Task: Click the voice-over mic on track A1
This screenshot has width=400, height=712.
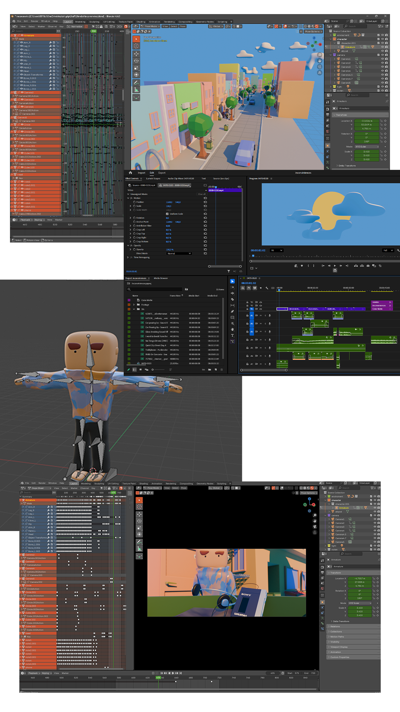Action: [270, 316]
